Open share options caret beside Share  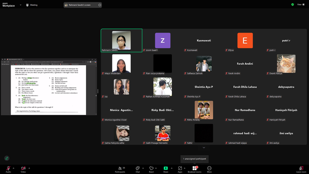[x=172, y=168]
